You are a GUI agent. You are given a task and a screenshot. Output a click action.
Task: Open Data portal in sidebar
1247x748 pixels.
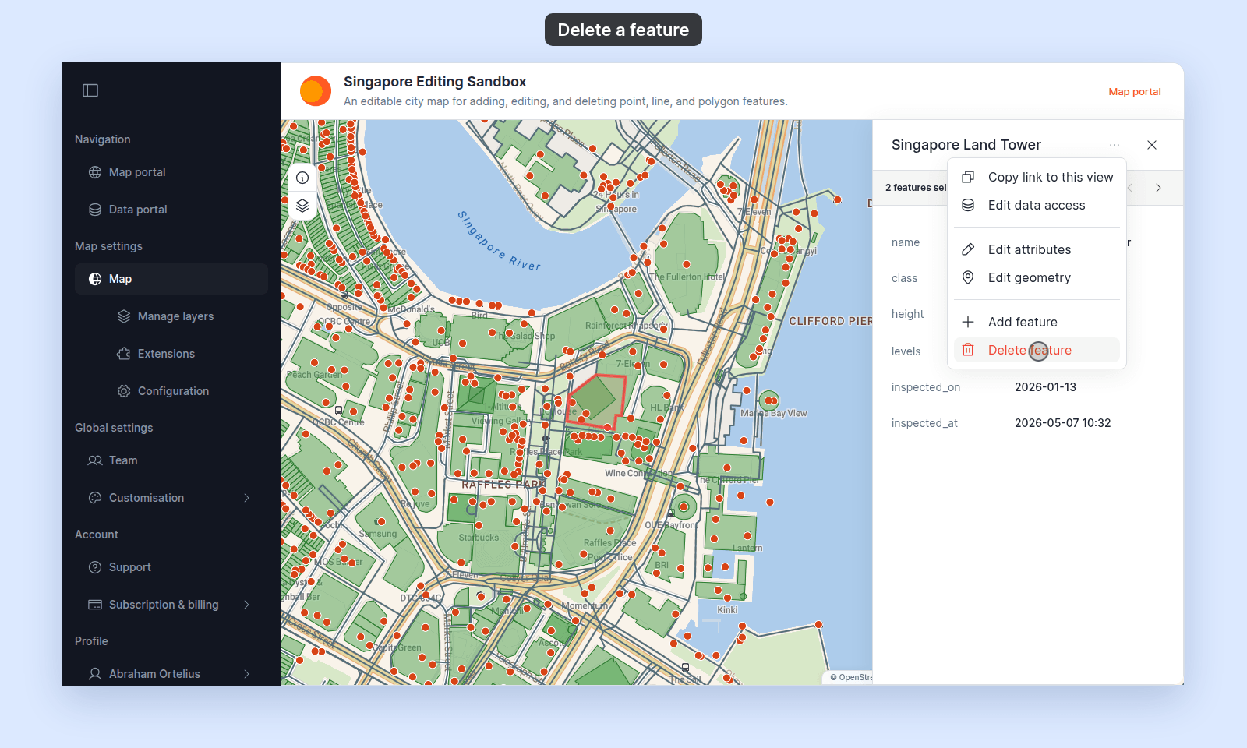[x=171, y=210]
